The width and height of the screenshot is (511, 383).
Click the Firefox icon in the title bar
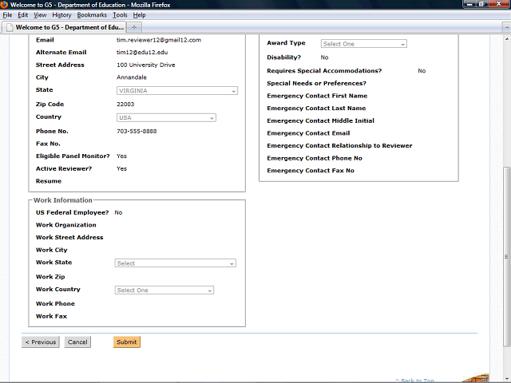[5, 5]
